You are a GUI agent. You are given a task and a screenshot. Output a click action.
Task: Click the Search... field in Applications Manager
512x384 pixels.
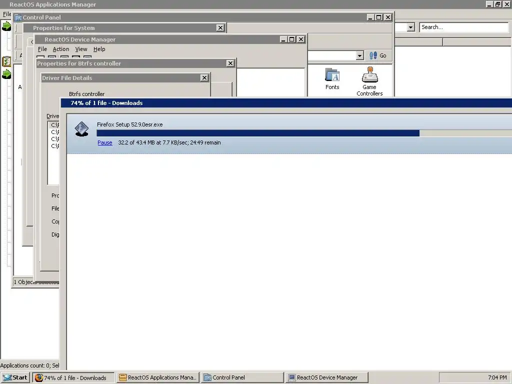(463, 27)
